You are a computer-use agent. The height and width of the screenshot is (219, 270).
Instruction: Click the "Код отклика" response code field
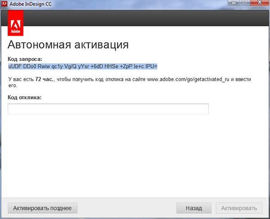pyautogui.click(x=108, y=109)
